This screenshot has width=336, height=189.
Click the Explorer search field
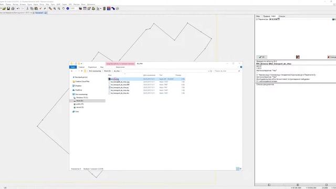click(x=227, y=71)
